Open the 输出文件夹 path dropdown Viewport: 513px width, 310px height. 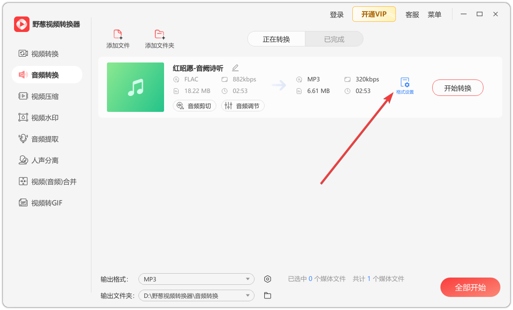(x=196, y=295)
